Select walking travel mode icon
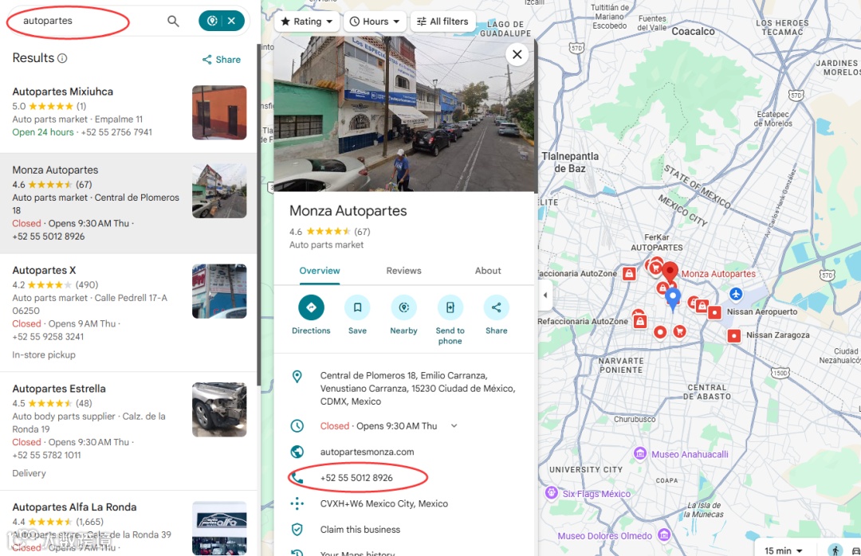The width and height of the screenshot is (861, 556). pyautogui.click(x=835, y=550)
